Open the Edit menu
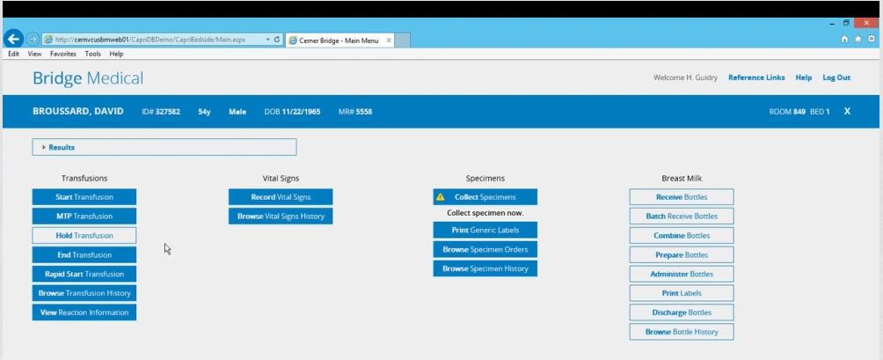The width and height of the screenshot is (883, 360). [13, 54]
